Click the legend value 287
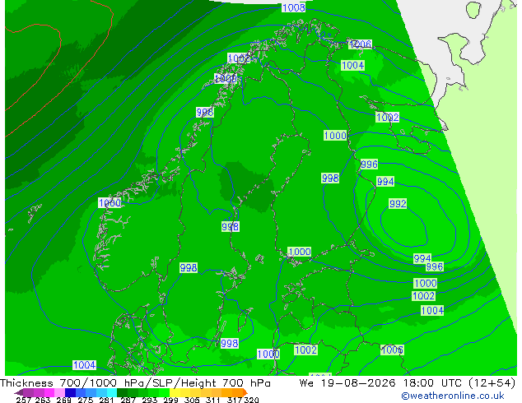The width and height of the screenshot is (522, 403). [128, 400]
